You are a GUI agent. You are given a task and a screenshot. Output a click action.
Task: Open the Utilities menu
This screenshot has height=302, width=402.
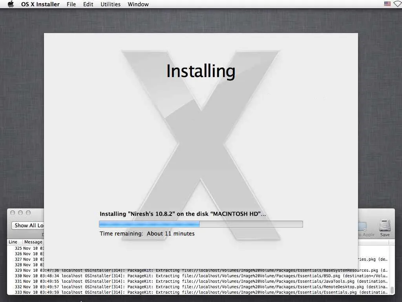[110, 4]
